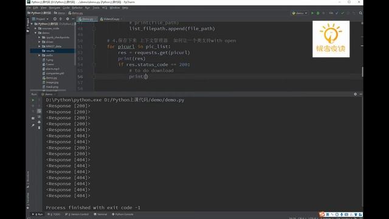Click the editor vertical scrollbar thumb
This screenshot has width=389, height=219.
(x=362, y=72)
